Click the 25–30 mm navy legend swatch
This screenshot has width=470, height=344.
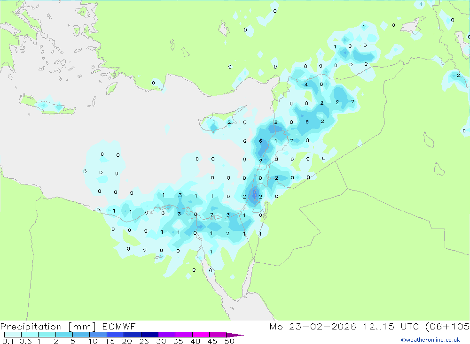pos(149,335)
